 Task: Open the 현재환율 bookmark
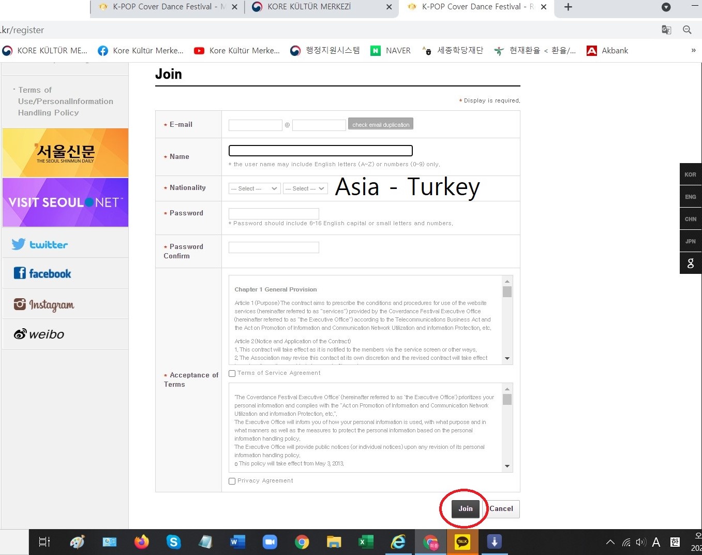[535, 50]
